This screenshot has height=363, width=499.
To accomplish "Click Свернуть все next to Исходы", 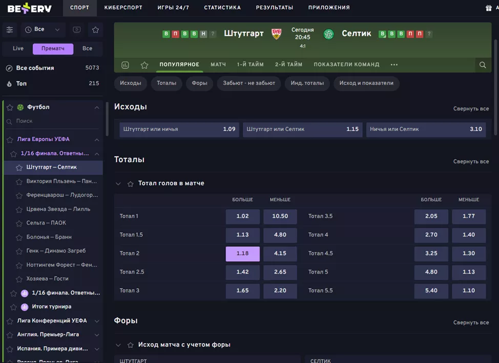I will click(x=471, y=109).
